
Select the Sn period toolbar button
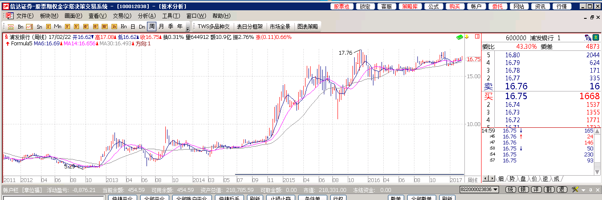click(39, 26)
